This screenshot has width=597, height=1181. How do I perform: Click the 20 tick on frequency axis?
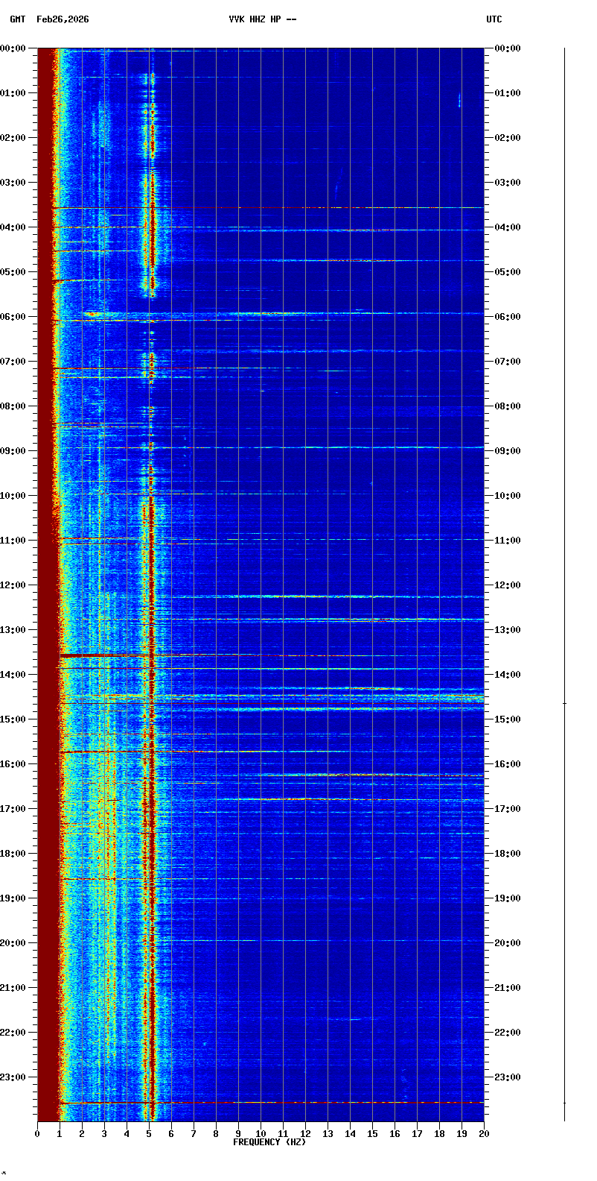[x=484, y=1134]
